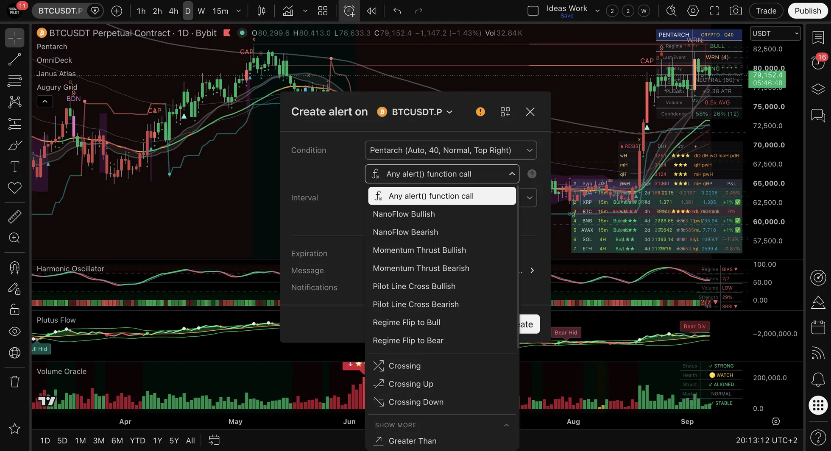The width and height of the screenshot is (831, 451).
Task: Toggle lock all drawing tools
Action: (x=14, y=310)
